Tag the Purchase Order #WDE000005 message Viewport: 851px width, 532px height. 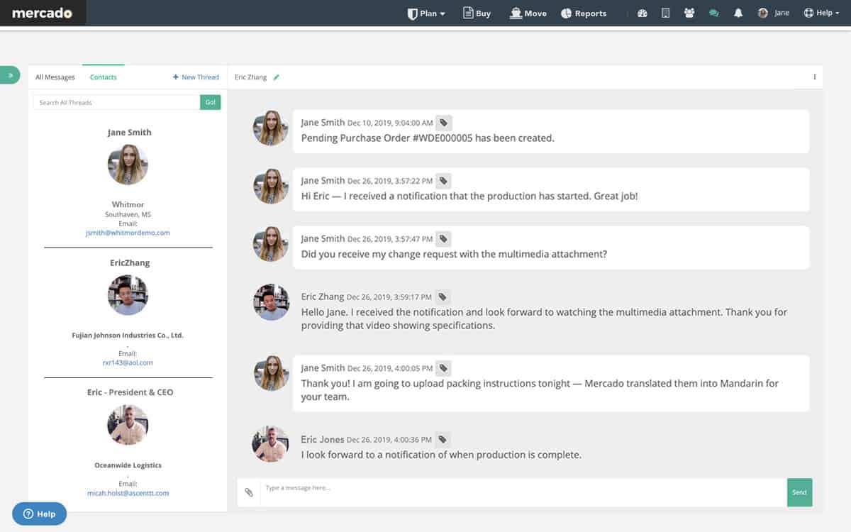pos(443,123)
